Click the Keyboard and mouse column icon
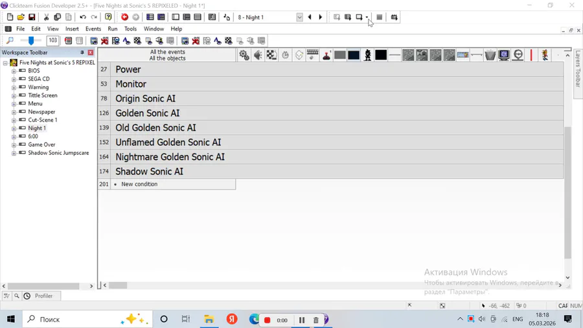 [x=313, y=55]
